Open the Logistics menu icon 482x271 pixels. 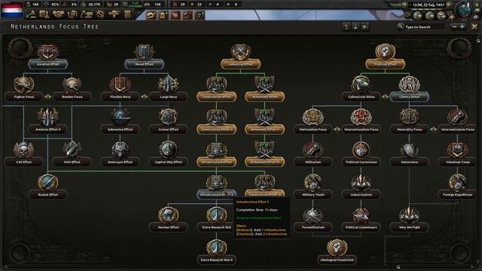pos(128,14)
